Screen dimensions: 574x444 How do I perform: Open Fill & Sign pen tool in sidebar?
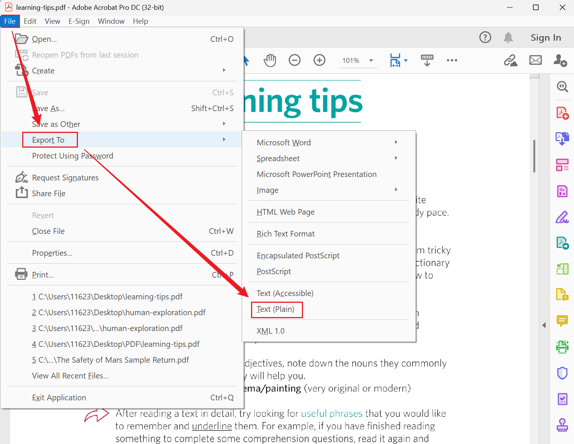tap(562, 217)
